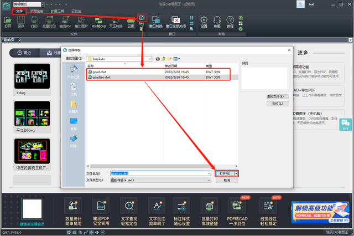The height and width of the screenshot is (236, 354).
Task: Open the 教程 tutorial question-mark icon
Action: tap(230, 22)
